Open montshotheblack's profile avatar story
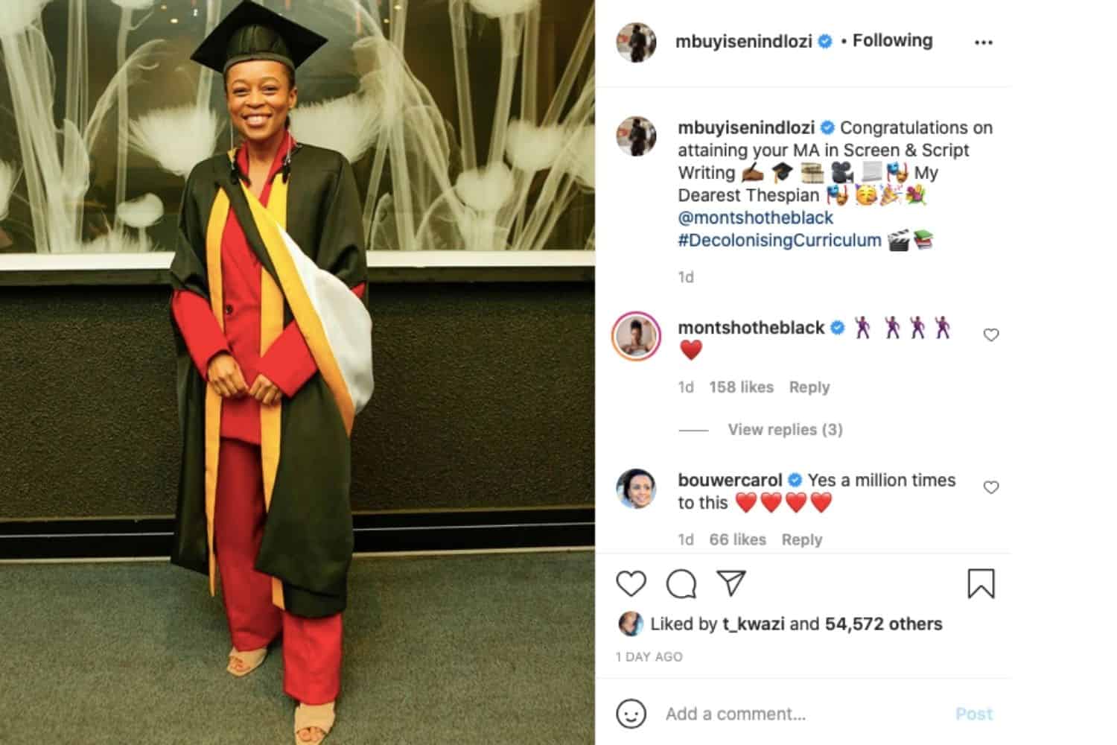The width and height of the screenshot is (1117, 745). click(x=637, y=336)
